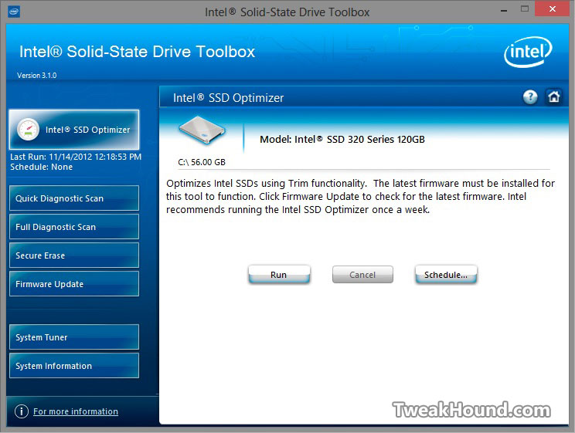Follow the For more information link

tap(76, 411)
